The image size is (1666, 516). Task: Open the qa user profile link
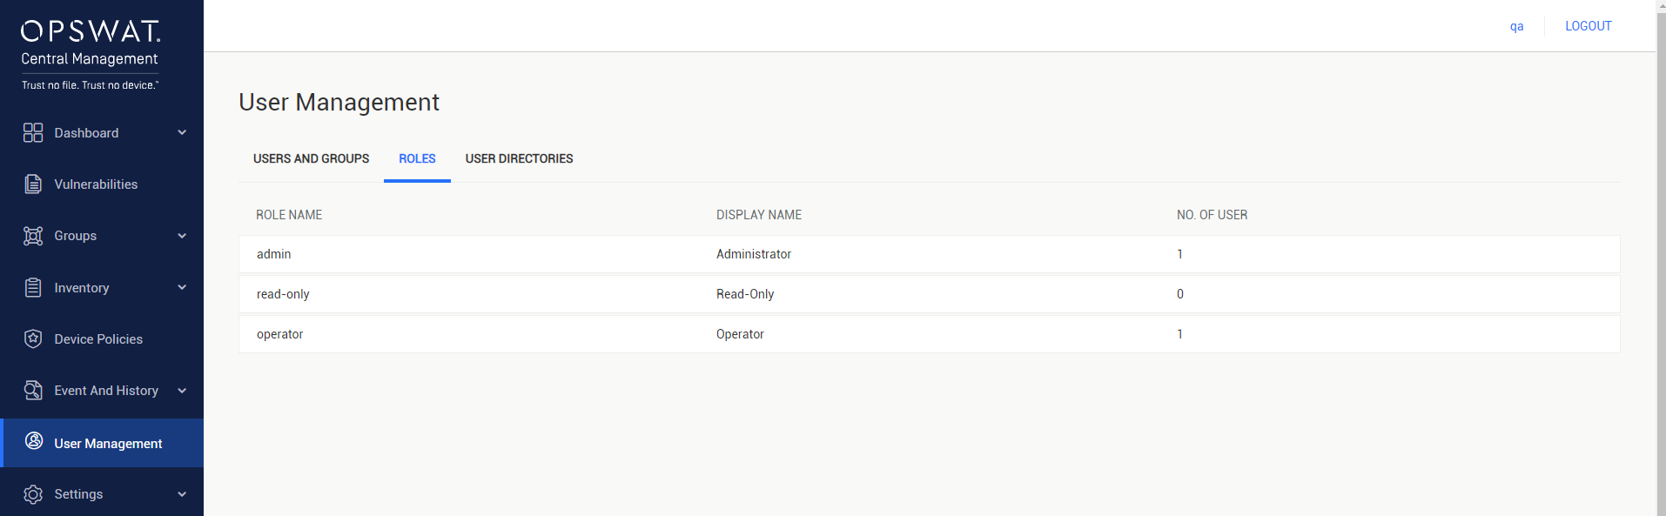point(1516,26)
